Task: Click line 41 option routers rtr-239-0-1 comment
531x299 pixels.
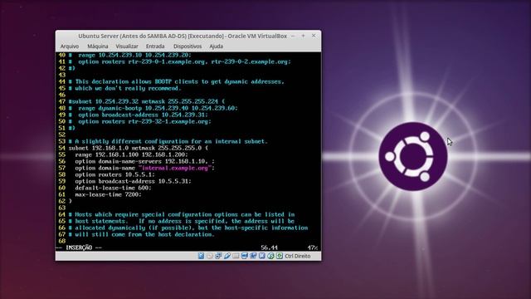Action: 180,61
